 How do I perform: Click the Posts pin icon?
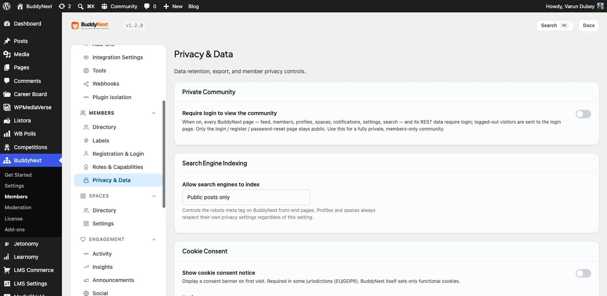pyautogui.click(x=7, y=41)
